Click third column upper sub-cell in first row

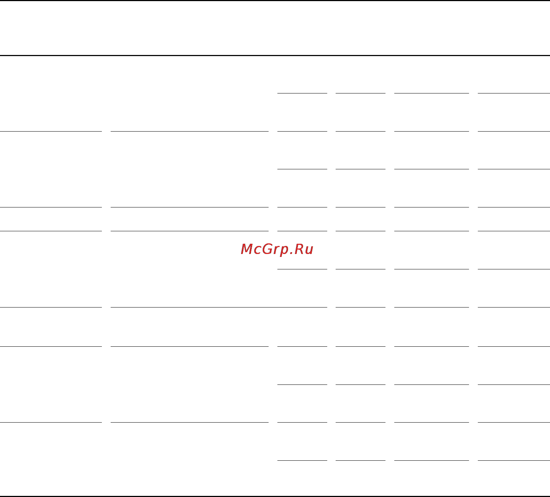coord(302,74)
